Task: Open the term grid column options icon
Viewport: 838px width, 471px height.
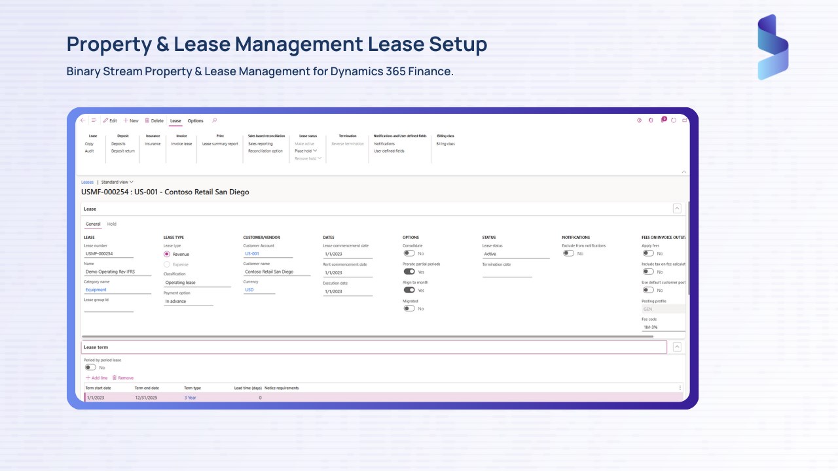Action: point(680,388)
